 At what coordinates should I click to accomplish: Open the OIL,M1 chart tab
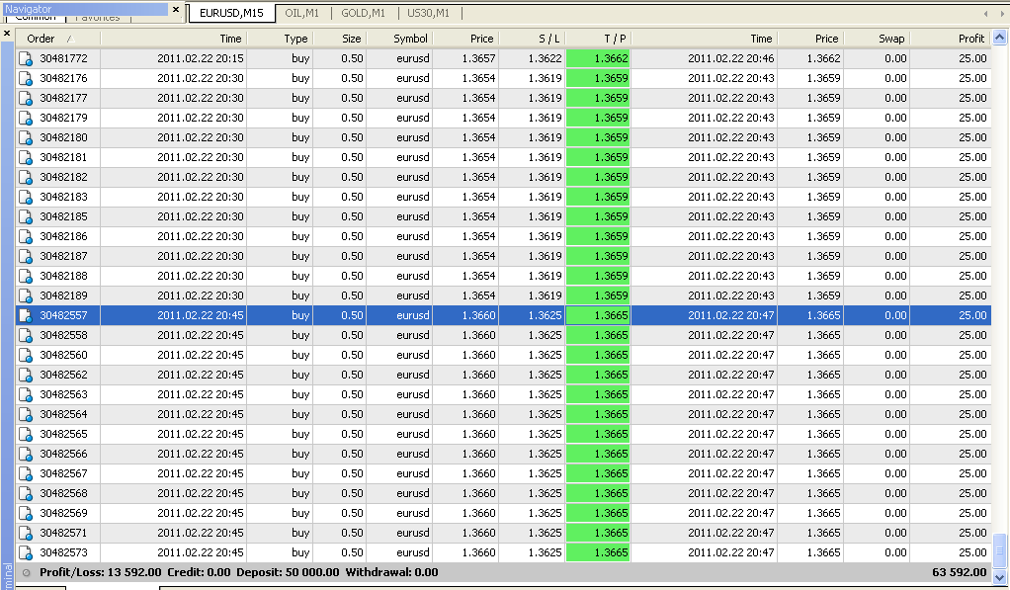pyautogui.click(x=303, y=14)
